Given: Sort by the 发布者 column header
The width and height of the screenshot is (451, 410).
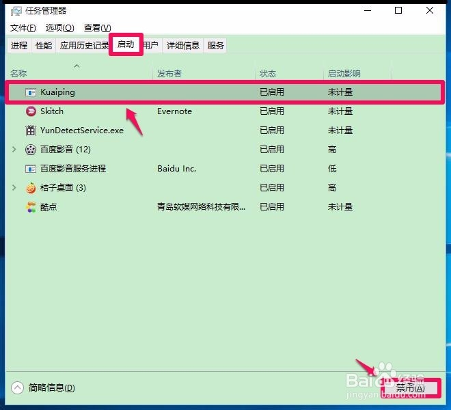Looking at the screenshot, I should coord(169,74).
